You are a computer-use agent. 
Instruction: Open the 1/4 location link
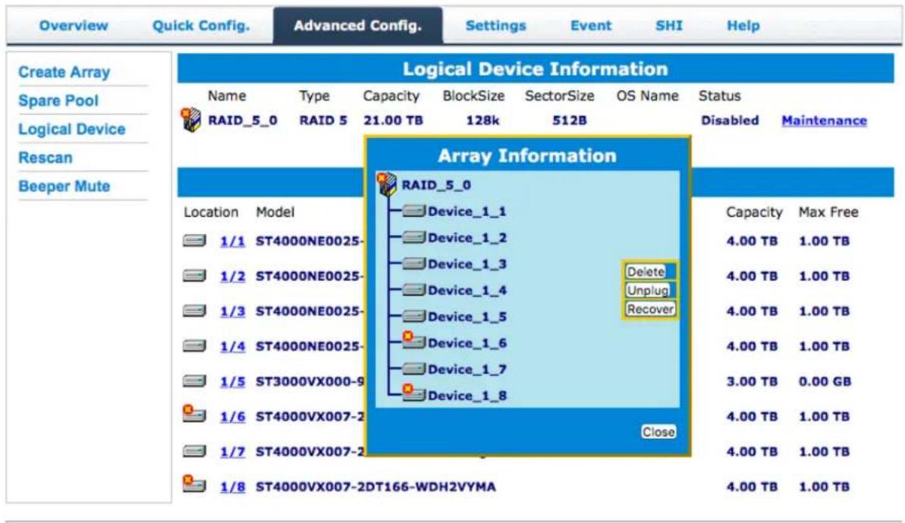[233, 346]
